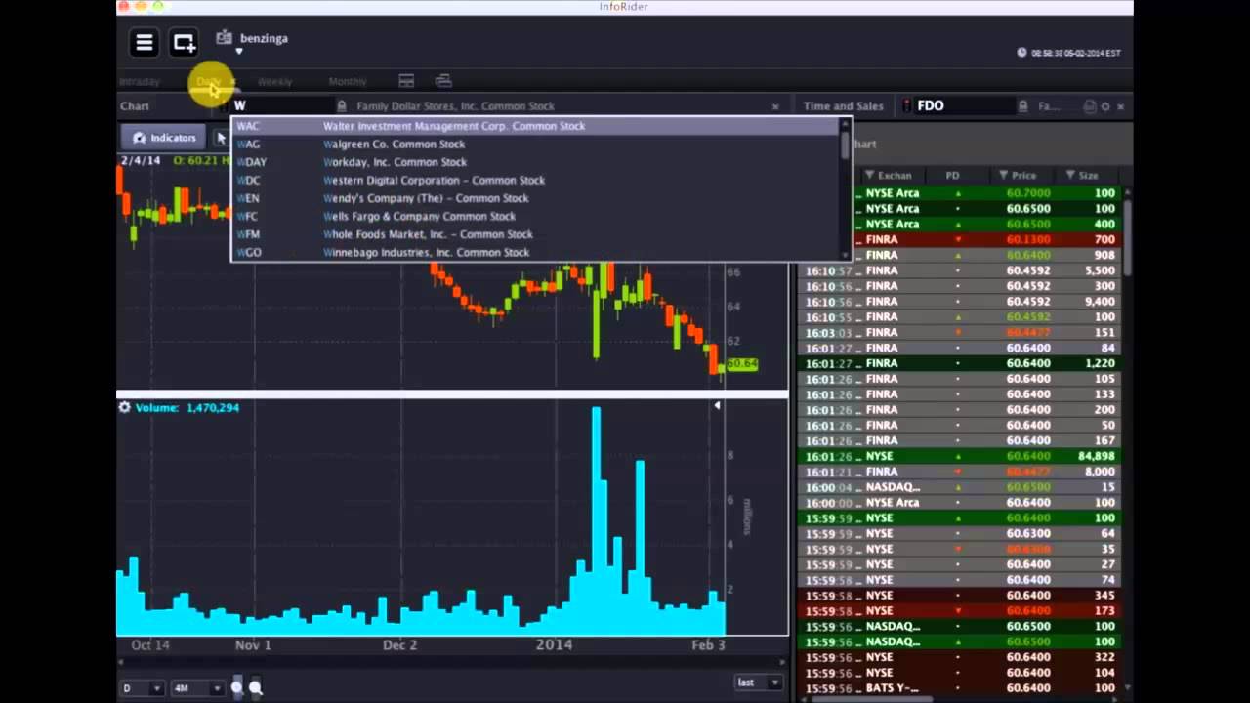
Task: Click the 8,000 size FINRA row
Action: click(x=960, y=472)
